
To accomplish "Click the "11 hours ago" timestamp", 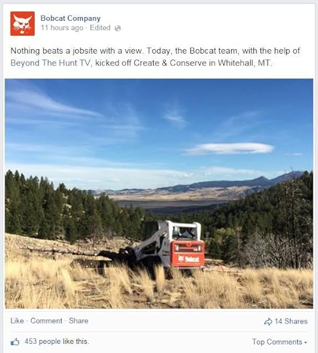I will pos(62,28).
